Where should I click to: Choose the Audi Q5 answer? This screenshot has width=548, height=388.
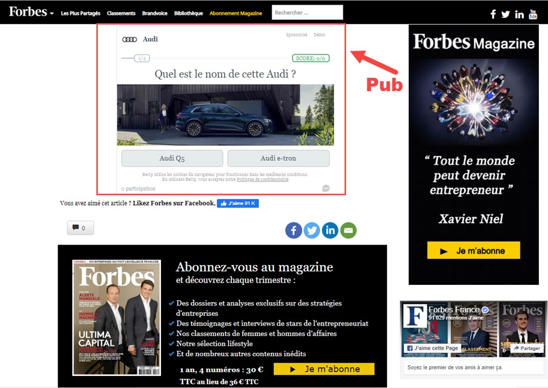[x=172, y=158]
